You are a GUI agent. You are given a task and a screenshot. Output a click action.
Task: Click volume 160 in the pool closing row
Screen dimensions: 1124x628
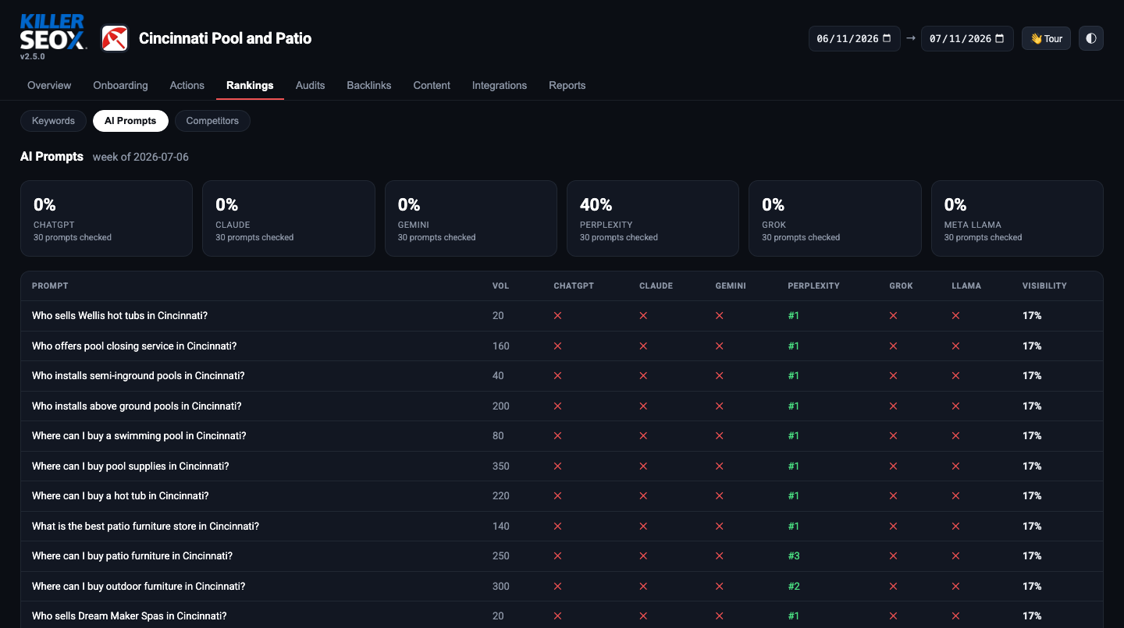501,346
